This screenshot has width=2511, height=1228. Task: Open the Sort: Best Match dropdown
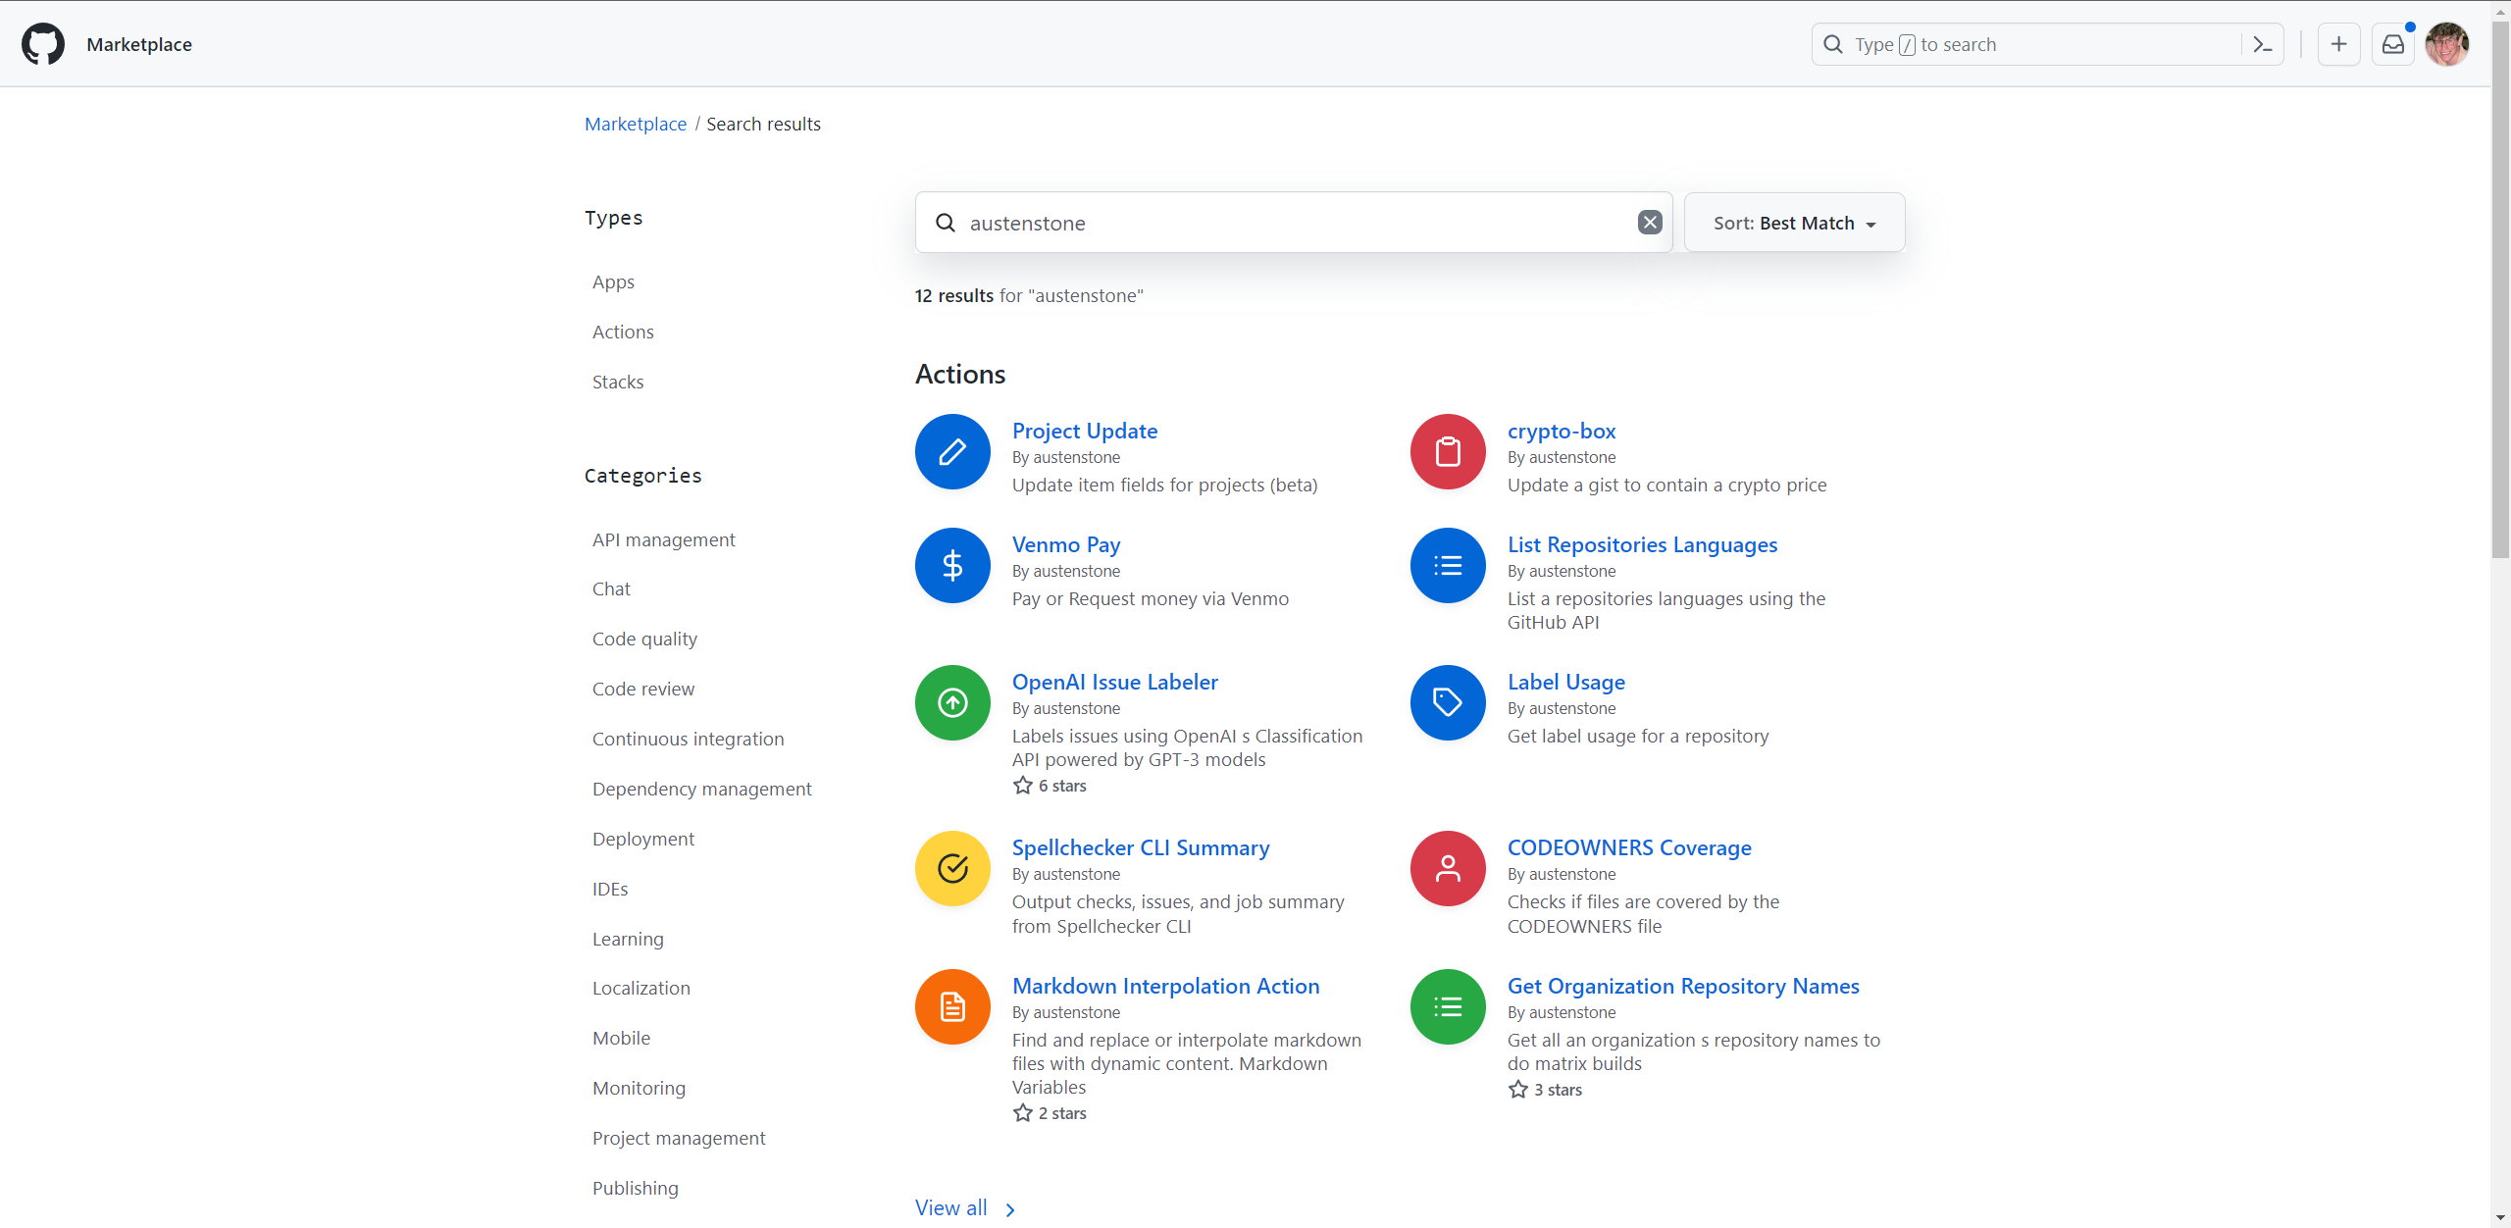coord(1794,223)
